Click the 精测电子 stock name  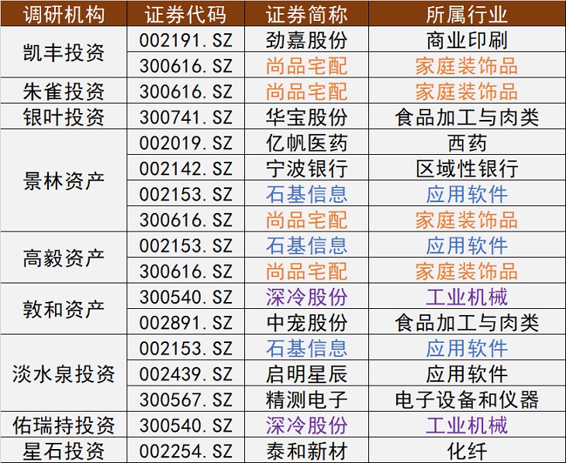pyautogui.click(x=306, y=399)
